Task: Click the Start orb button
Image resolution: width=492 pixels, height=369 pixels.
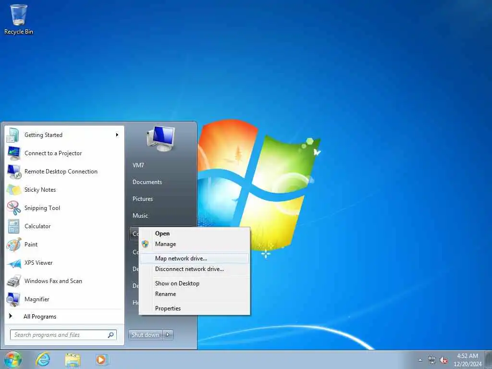Action: [x=13, y=359]
